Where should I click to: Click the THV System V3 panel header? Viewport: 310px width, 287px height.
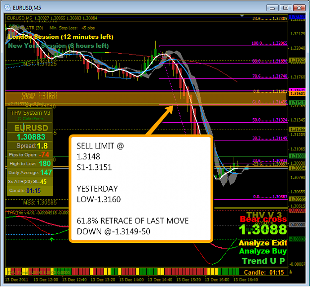pyautogui.click(x=30, y=113)
